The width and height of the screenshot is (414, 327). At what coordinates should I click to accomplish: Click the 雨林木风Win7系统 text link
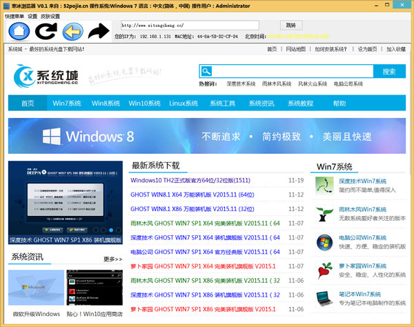click(x=362, y=209)
